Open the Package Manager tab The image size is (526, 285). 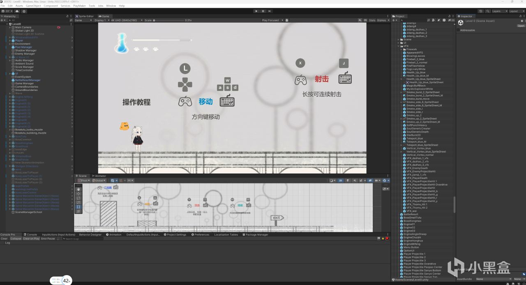tap(255, 234)
